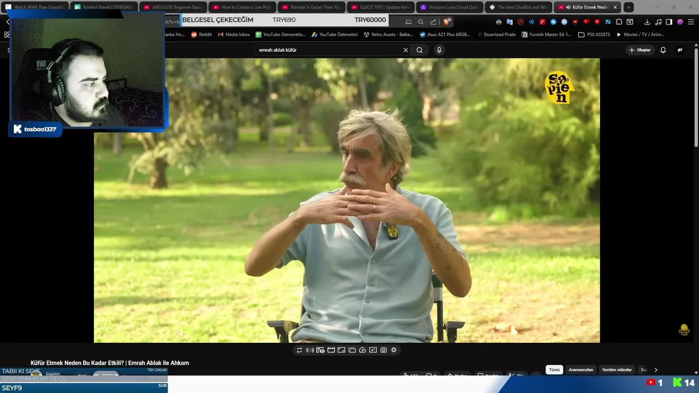Open the browser hamburger menu
Image resolution: width=699 pixels, height=393 pixels.
click(x=691, y=22)
